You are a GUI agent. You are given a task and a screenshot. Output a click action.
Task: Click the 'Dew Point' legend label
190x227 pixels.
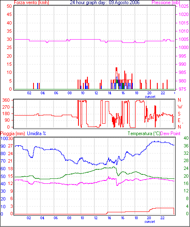click(x=170, y=134)
